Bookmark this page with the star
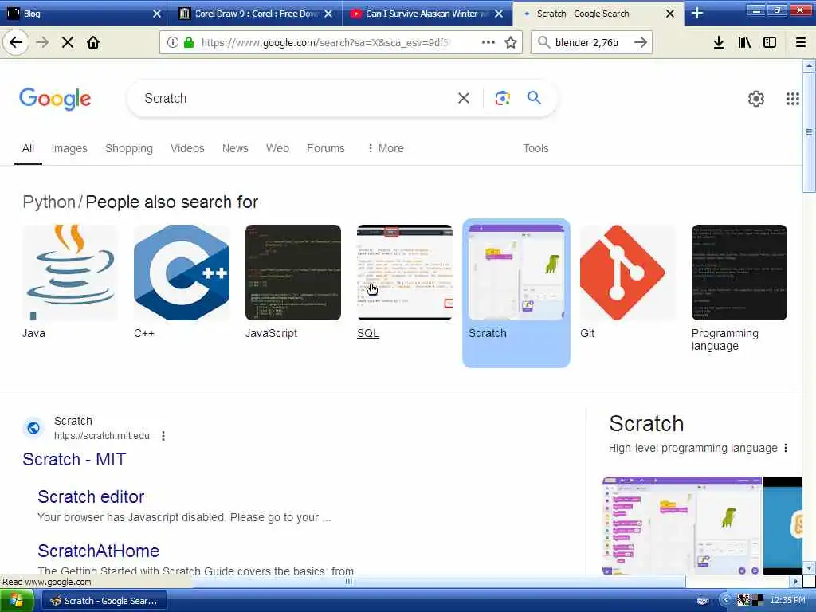Screen dimensions: 816x612 tap(511, 42)
